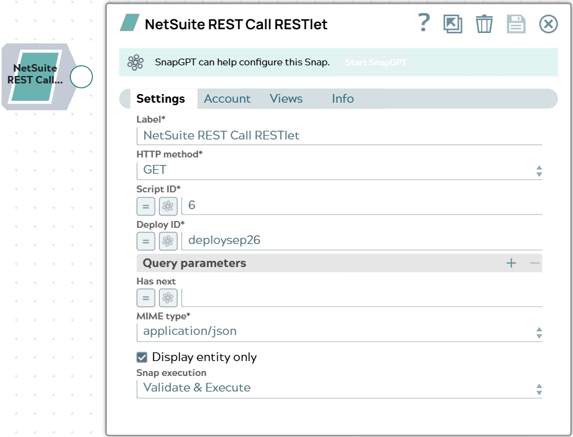The image size is (573, 437).
Task: Remove a query parameter with the minus icon
Action: click(534, 263)
